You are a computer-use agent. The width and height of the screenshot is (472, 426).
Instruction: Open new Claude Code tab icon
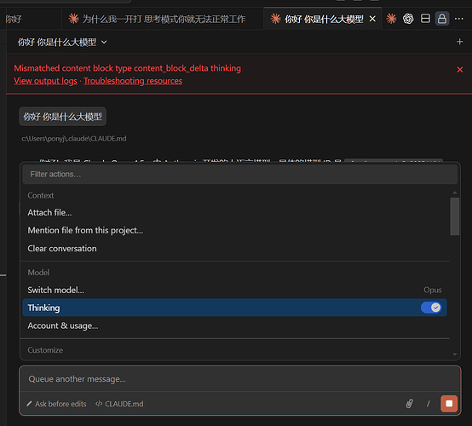[391, 19]
